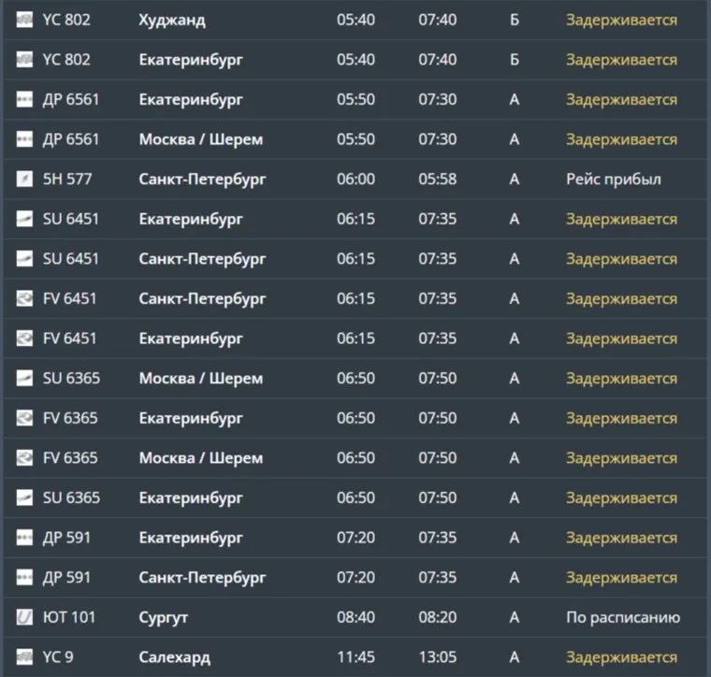Click the airline logo beside YC 802 Худжанд
Viewport: 711px width, 677px height.
pos(24,20)
